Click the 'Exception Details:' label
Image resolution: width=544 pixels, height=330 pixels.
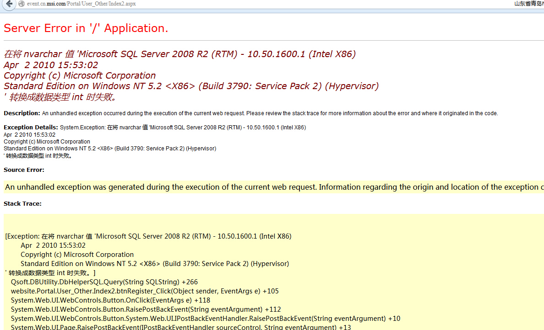tap(31, 128)
